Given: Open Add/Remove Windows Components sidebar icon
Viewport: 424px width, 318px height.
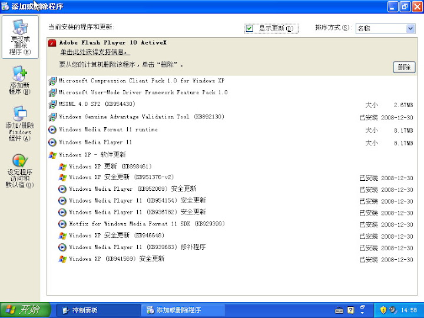Looking at the screenshot, I should pyautogui.click(x=20, y=124).
